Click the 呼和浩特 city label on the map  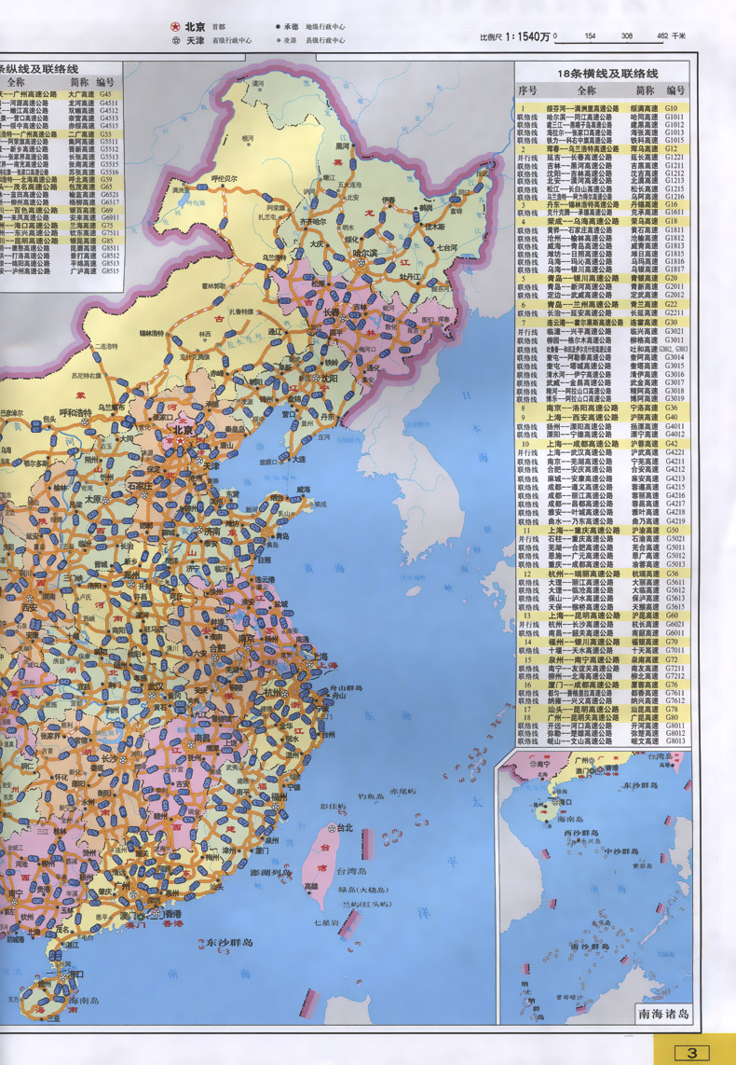click(75, 413)
